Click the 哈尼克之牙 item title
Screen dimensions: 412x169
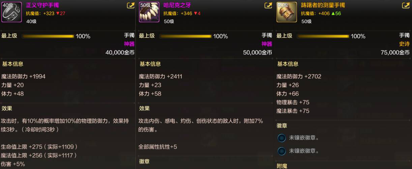(177, 5)
